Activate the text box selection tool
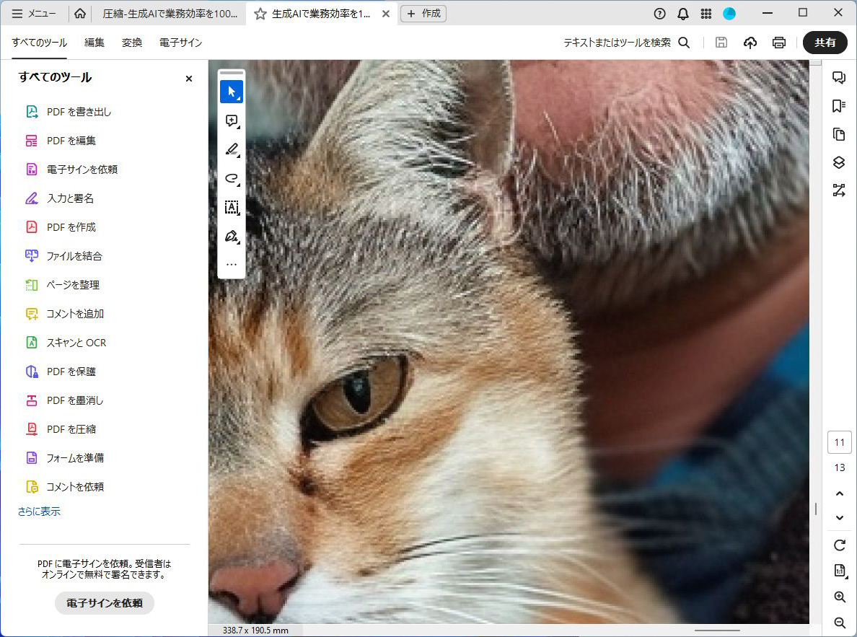 click(x=231, y=207)
